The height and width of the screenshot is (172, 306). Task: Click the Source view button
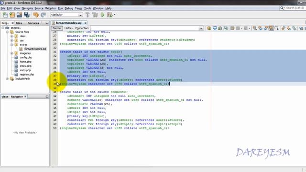point(56,28)
